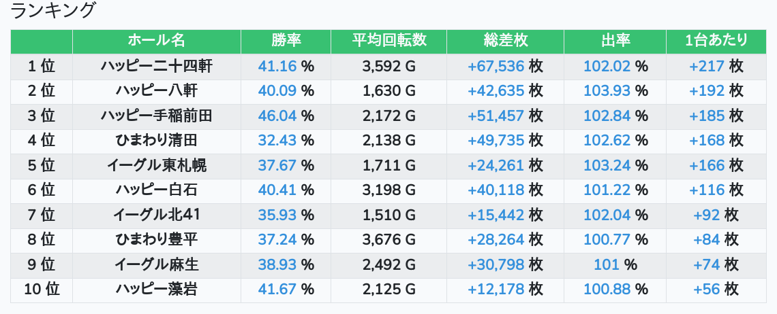Click the +28,264 total difference value
This screenshot has width=777, height=314.
click(496, 240)
